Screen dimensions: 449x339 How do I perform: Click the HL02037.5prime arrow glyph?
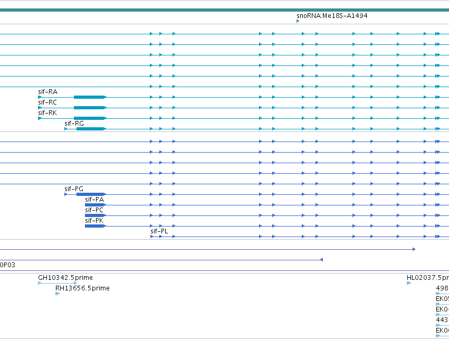[x=409, y=283]
